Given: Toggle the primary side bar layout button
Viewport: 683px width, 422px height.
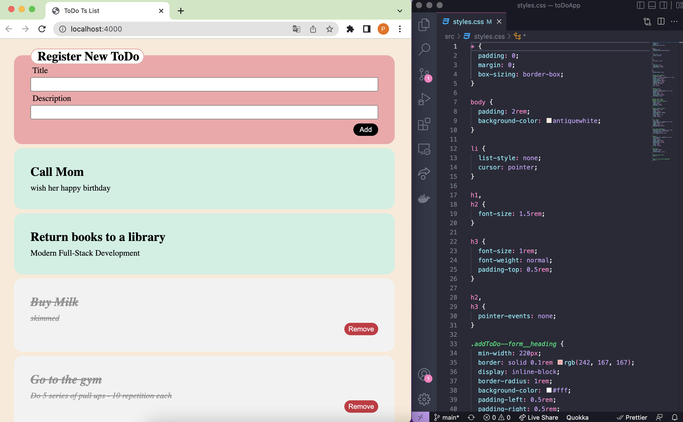Looking at the screenshot, I should [x=640, y=5].
